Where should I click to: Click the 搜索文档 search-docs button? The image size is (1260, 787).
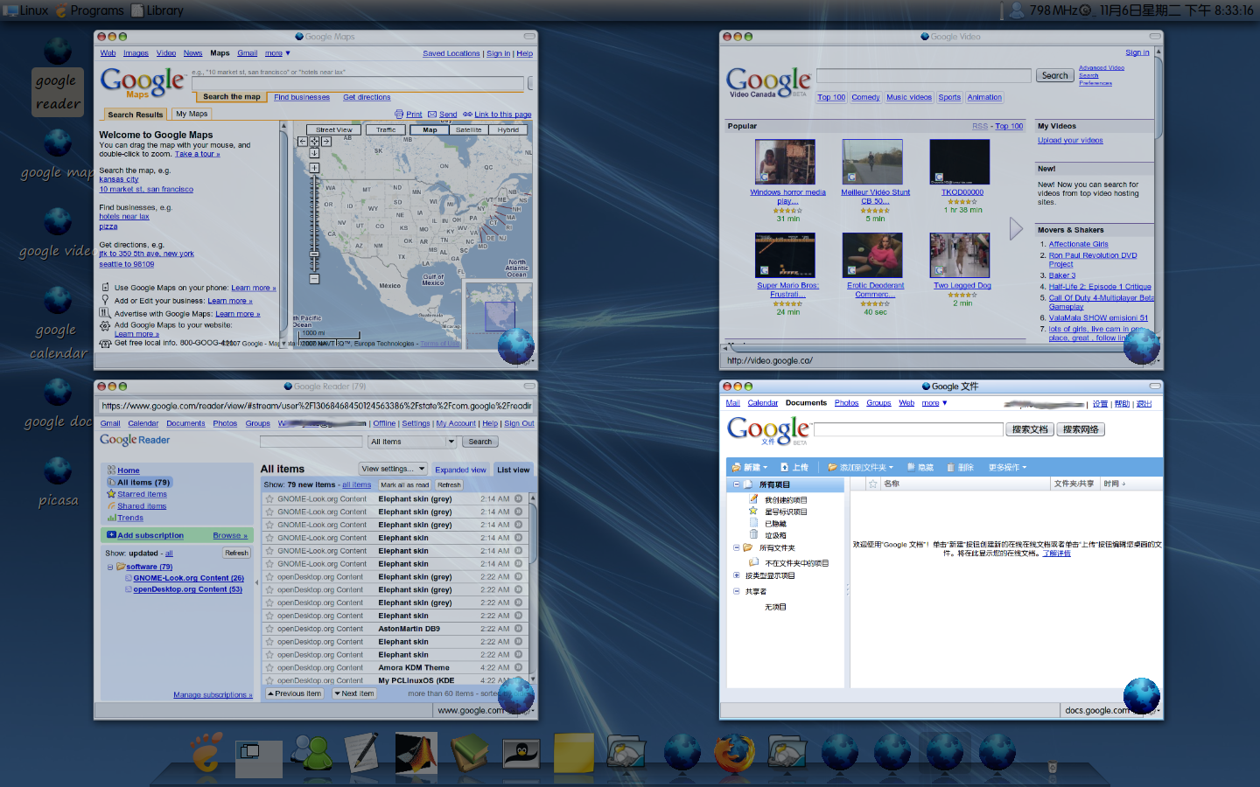click(1030, 429)
